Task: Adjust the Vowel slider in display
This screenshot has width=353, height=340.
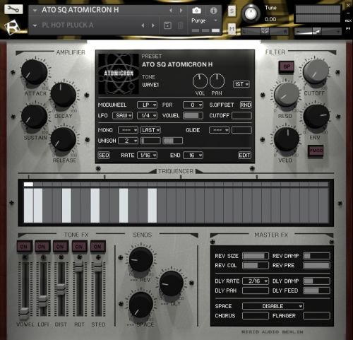Action: pos(193,115)
